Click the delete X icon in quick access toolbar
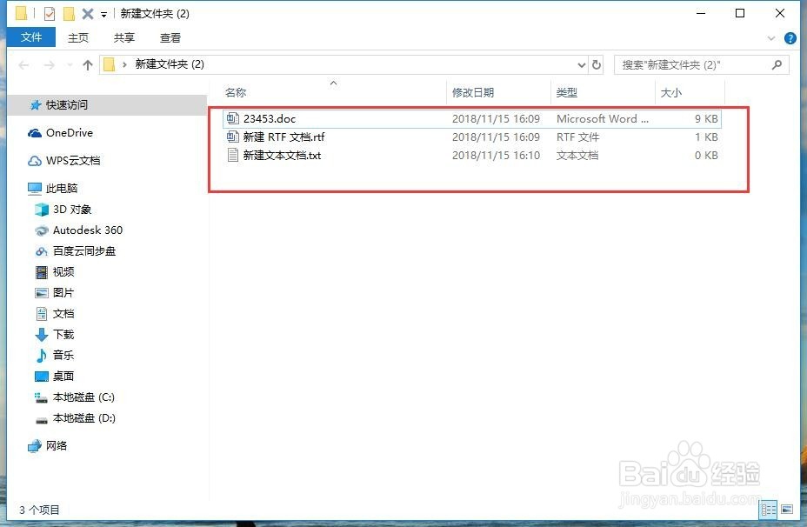Viewport: 807px width, 527px height. click(88, 13)
